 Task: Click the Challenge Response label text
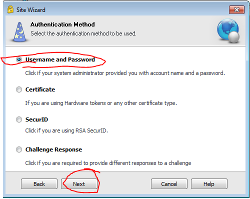(x=53, y=149)
